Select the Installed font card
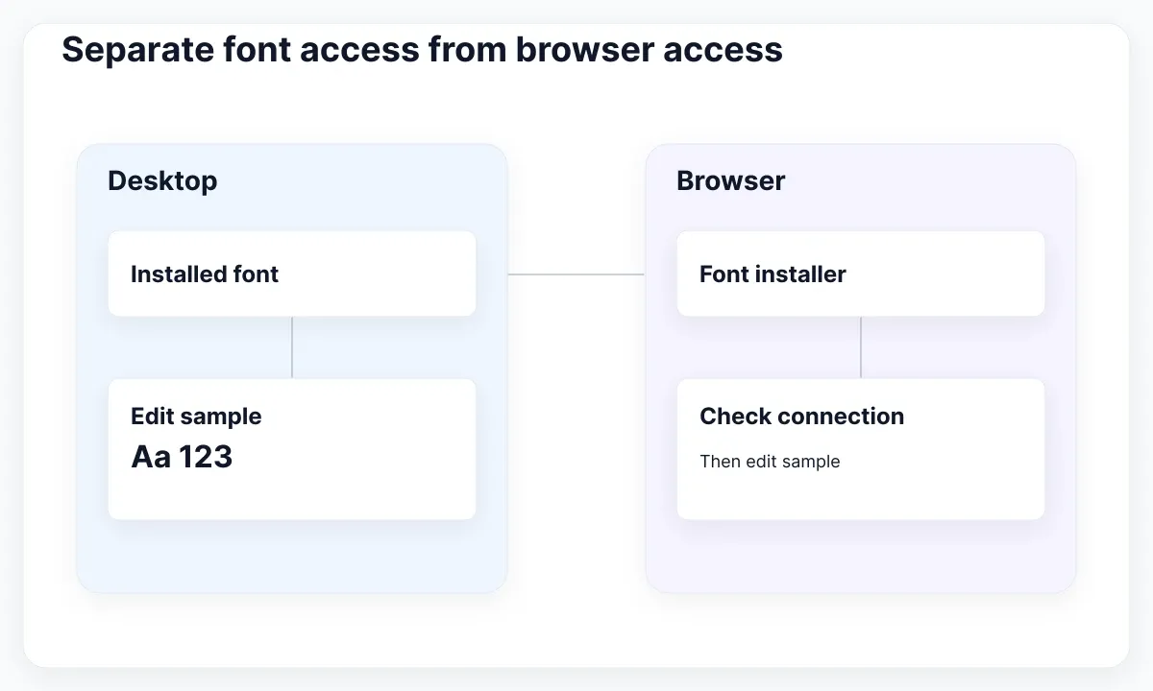The height and width of the screenshot is (691, 1153). point(292,274)
